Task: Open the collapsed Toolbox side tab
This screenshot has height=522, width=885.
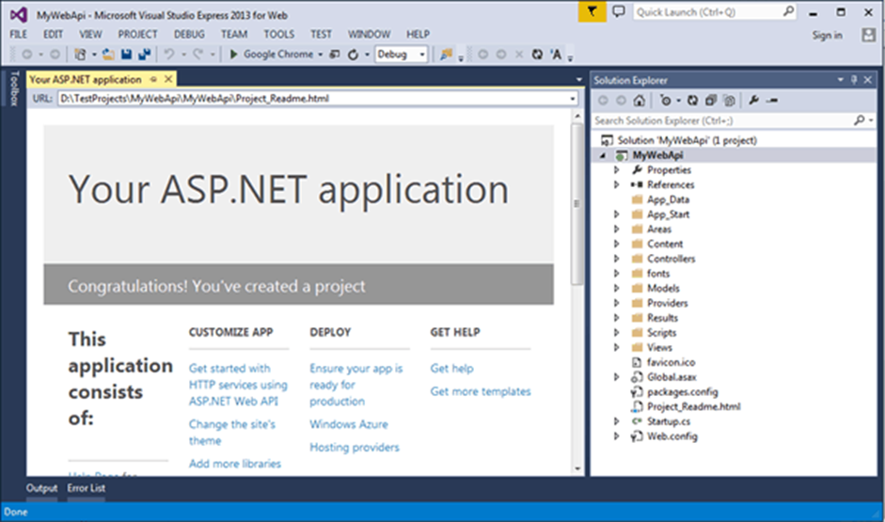Action: coord(13,87)
